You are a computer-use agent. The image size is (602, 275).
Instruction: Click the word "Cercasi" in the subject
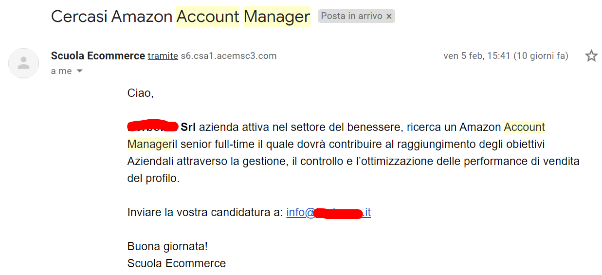(x=80, y=17)
